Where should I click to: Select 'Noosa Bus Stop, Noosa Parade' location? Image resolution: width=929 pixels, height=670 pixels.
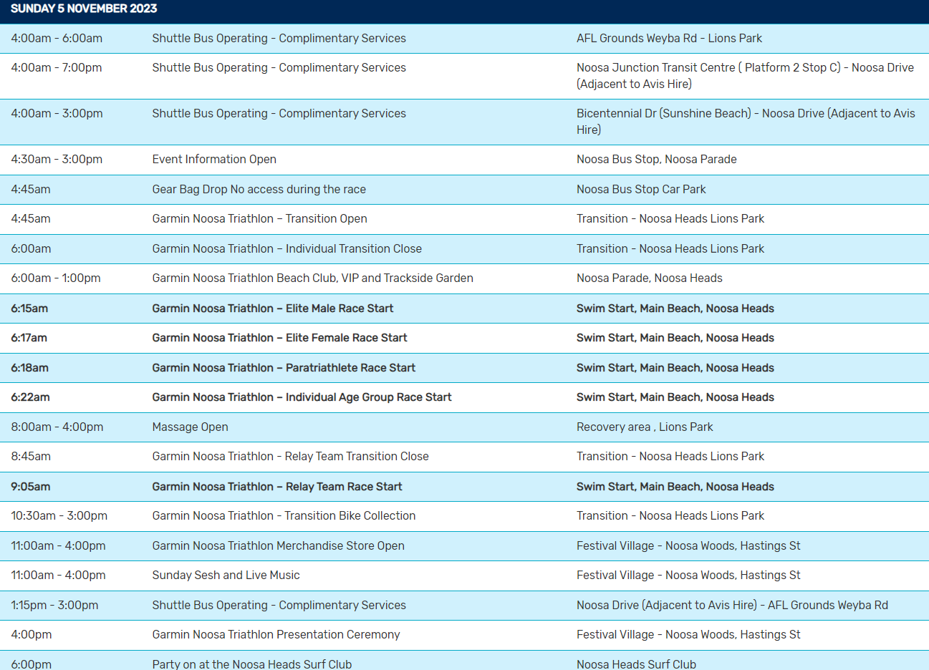pyautogui.click(x=657, y=160)
